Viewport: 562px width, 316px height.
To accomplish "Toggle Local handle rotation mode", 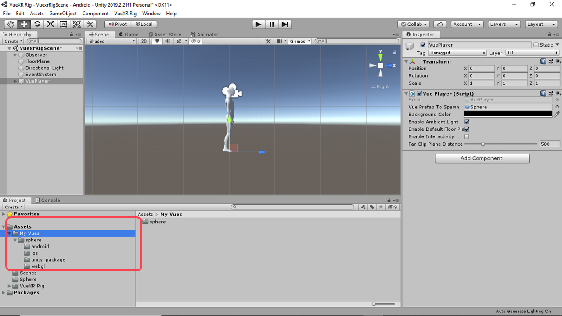I will tap(144, 24).
